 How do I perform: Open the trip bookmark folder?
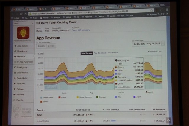(130, 15)
